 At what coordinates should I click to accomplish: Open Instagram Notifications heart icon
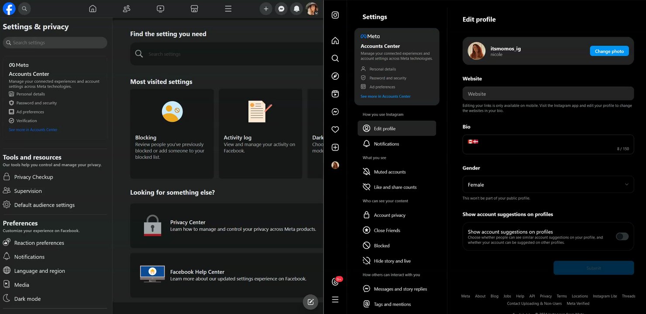tap(335, 130)
